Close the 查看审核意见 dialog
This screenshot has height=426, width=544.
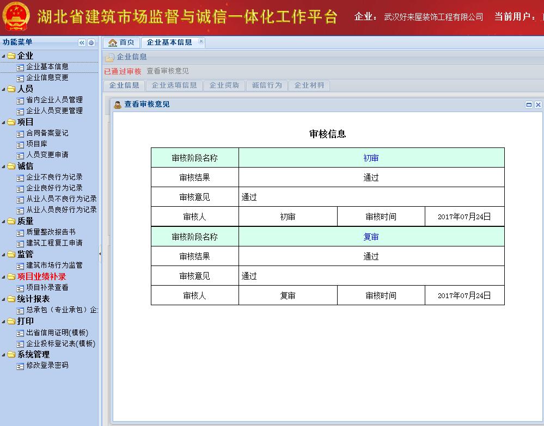coord(538,104)
